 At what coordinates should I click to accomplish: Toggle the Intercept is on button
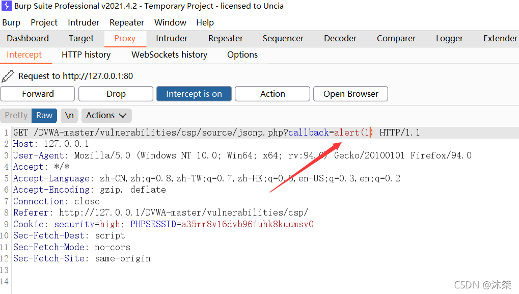tap(194, 94)
